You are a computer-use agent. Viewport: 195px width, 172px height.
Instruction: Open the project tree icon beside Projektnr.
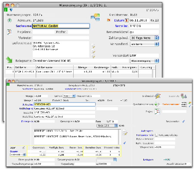point(9,32)
